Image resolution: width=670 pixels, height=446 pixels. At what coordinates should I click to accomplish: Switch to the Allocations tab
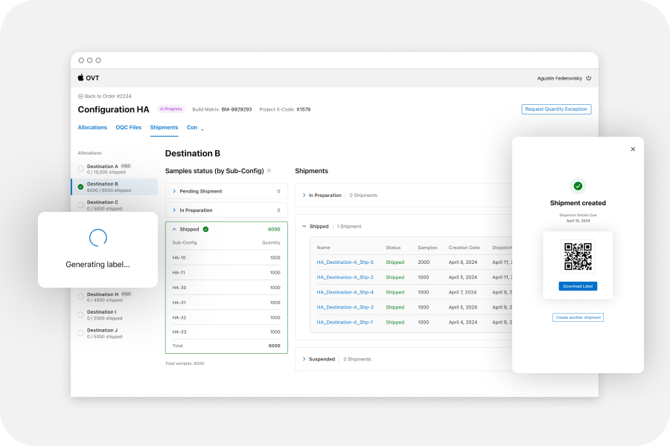[92, 128]
